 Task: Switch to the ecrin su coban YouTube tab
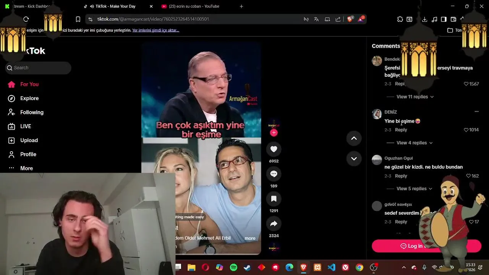[194, 6]
